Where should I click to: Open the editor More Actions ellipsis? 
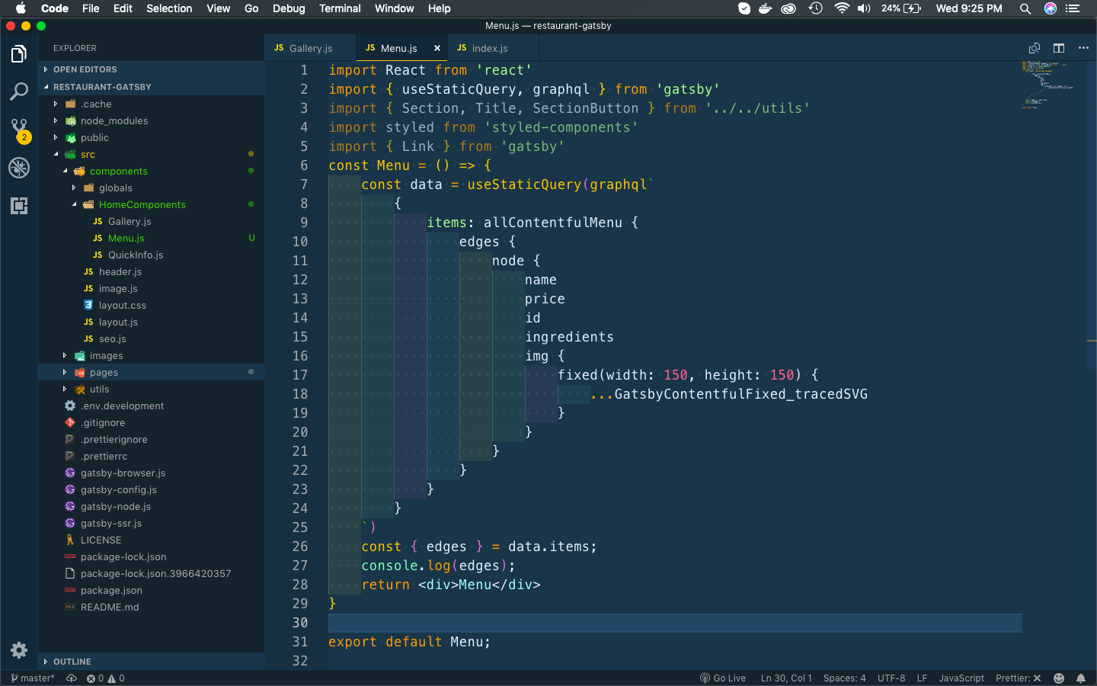1083,48
